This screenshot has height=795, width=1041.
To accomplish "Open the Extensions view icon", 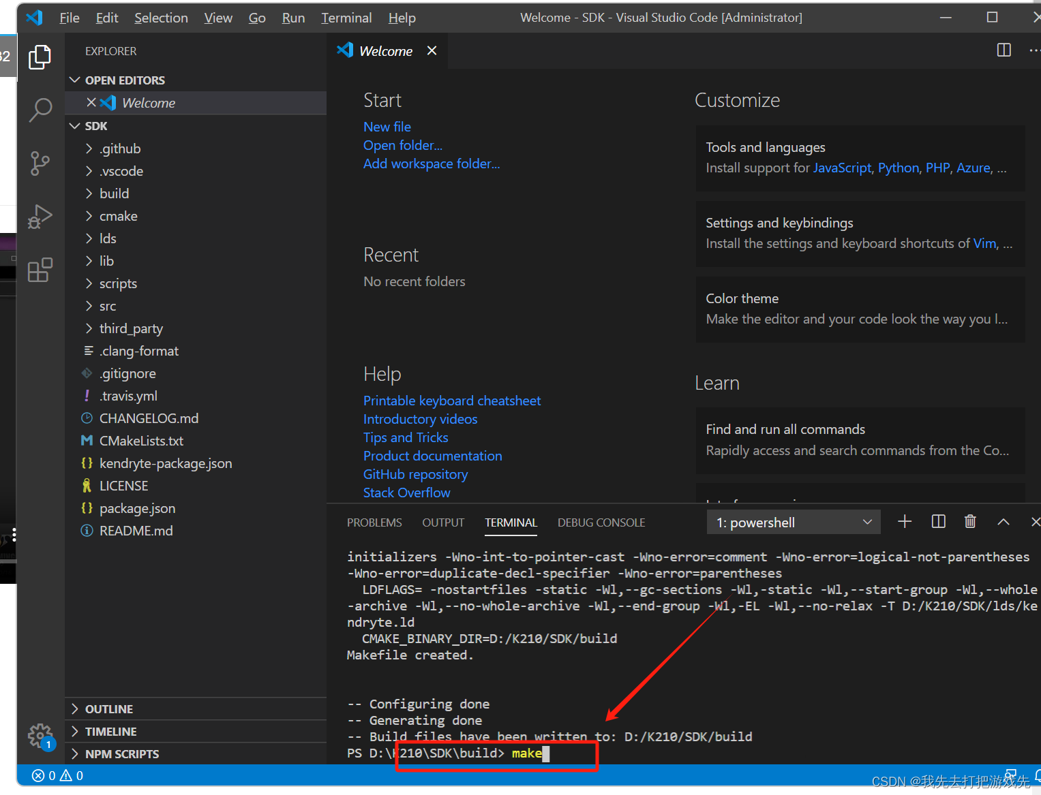I will pyautogui.click(x=40, y=270).
